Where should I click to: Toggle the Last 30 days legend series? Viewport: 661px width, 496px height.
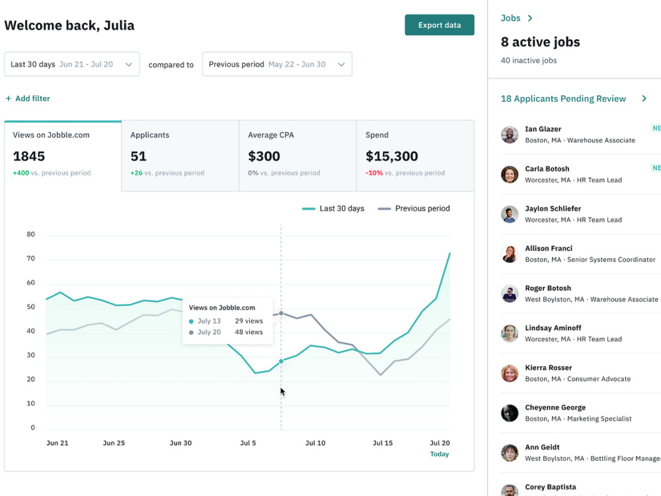333,208
